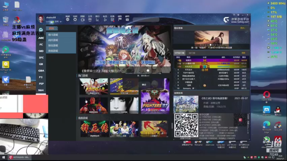
Task: Open Microsoft Edge desktop shortcut
Action: [x=267, y=127]
